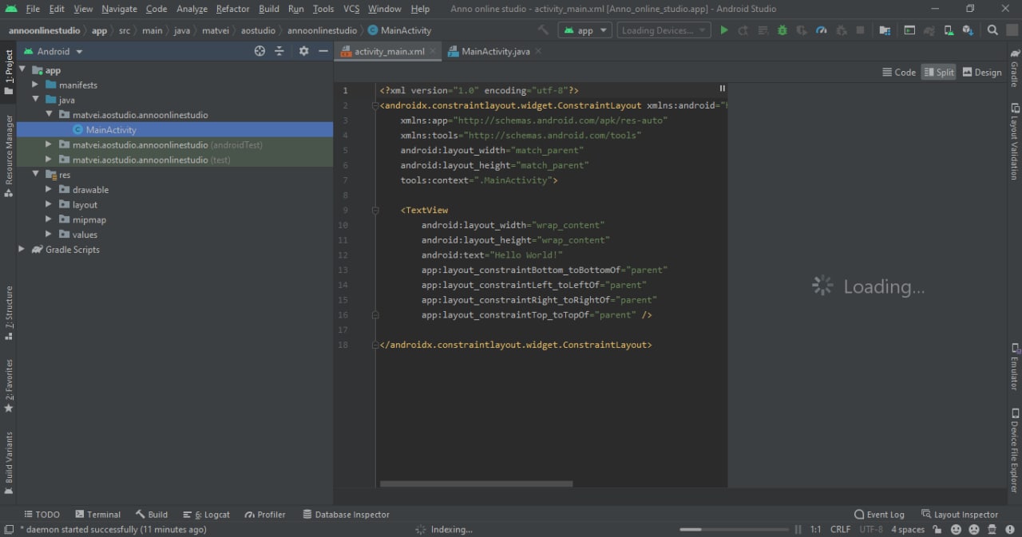Image resolution: width=1022 pixels, height=537 pixels.
Task: Pause indexing with the pause icon
Action: 798,529
